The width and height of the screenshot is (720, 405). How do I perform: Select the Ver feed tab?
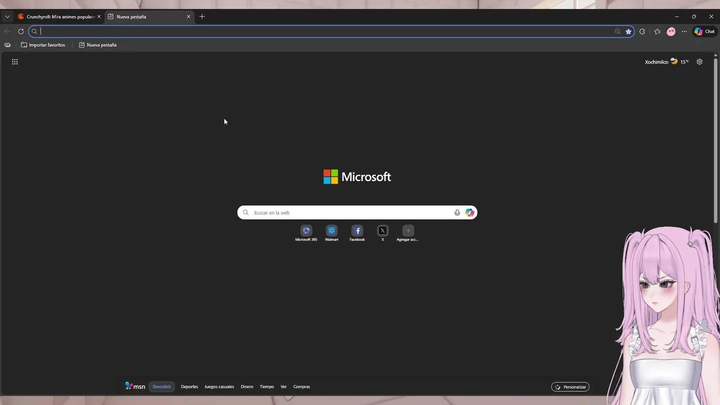[x=283, y=387]
